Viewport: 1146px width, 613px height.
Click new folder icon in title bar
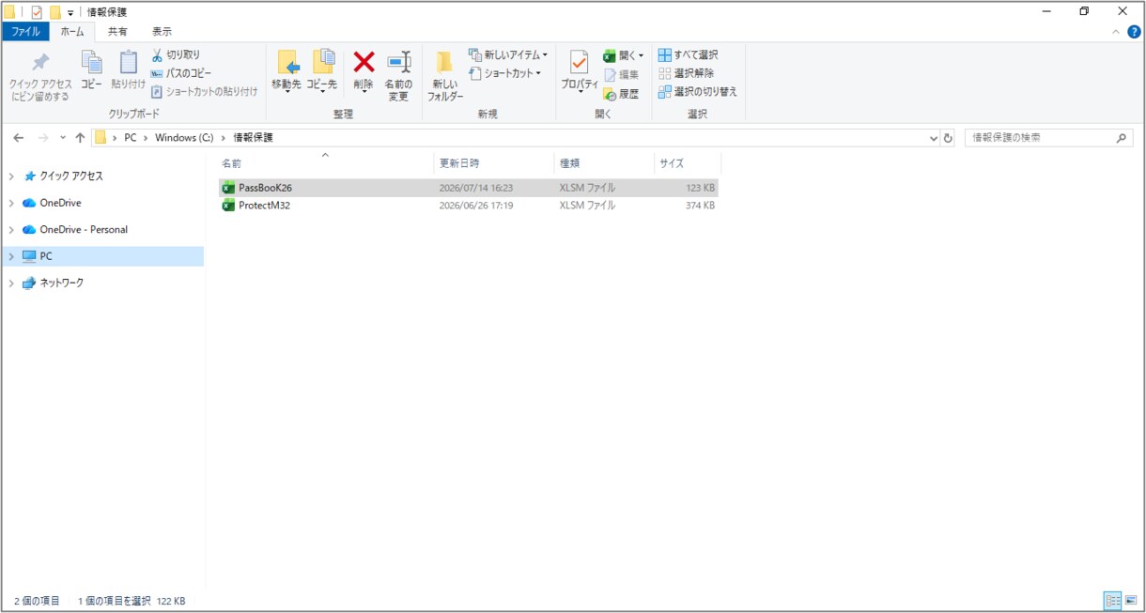click(x=55, y=12)
